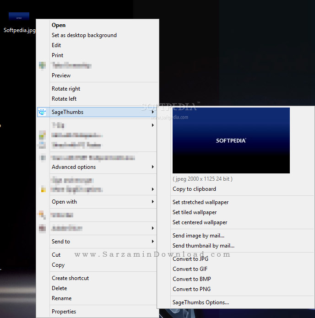Click the Softpedia image preview thumbnail

point(231,140)
